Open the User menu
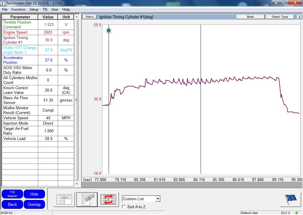Viewport: 303px width, 215px height. coord(55,9)
